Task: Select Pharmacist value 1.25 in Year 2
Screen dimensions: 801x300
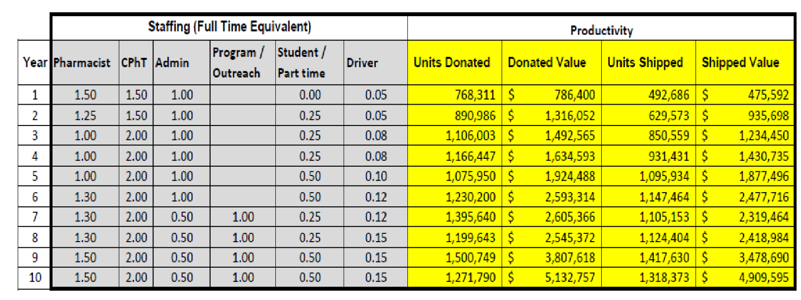Action: click(86, 116)
